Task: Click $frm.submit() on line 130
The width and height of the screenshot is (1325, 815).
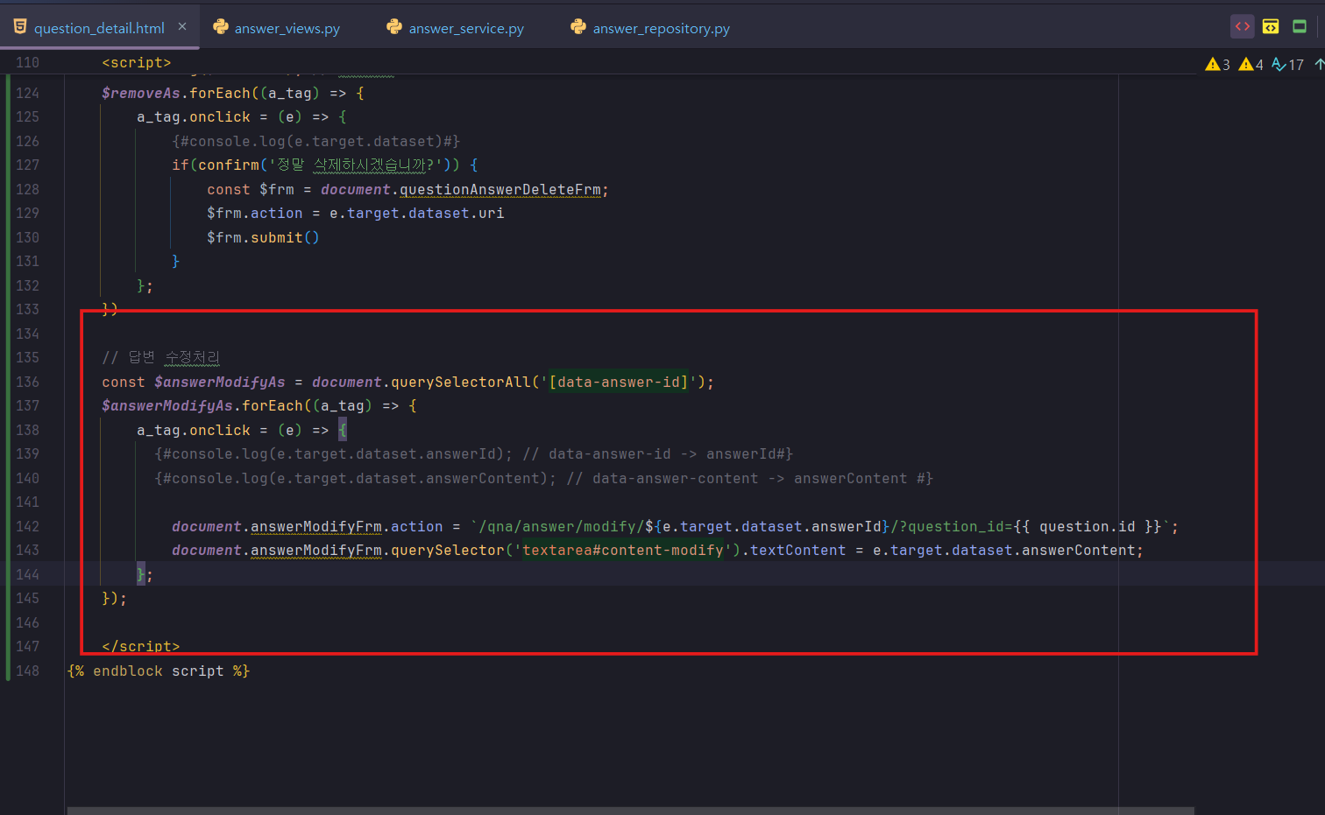Action: click(x=263, y=237)
